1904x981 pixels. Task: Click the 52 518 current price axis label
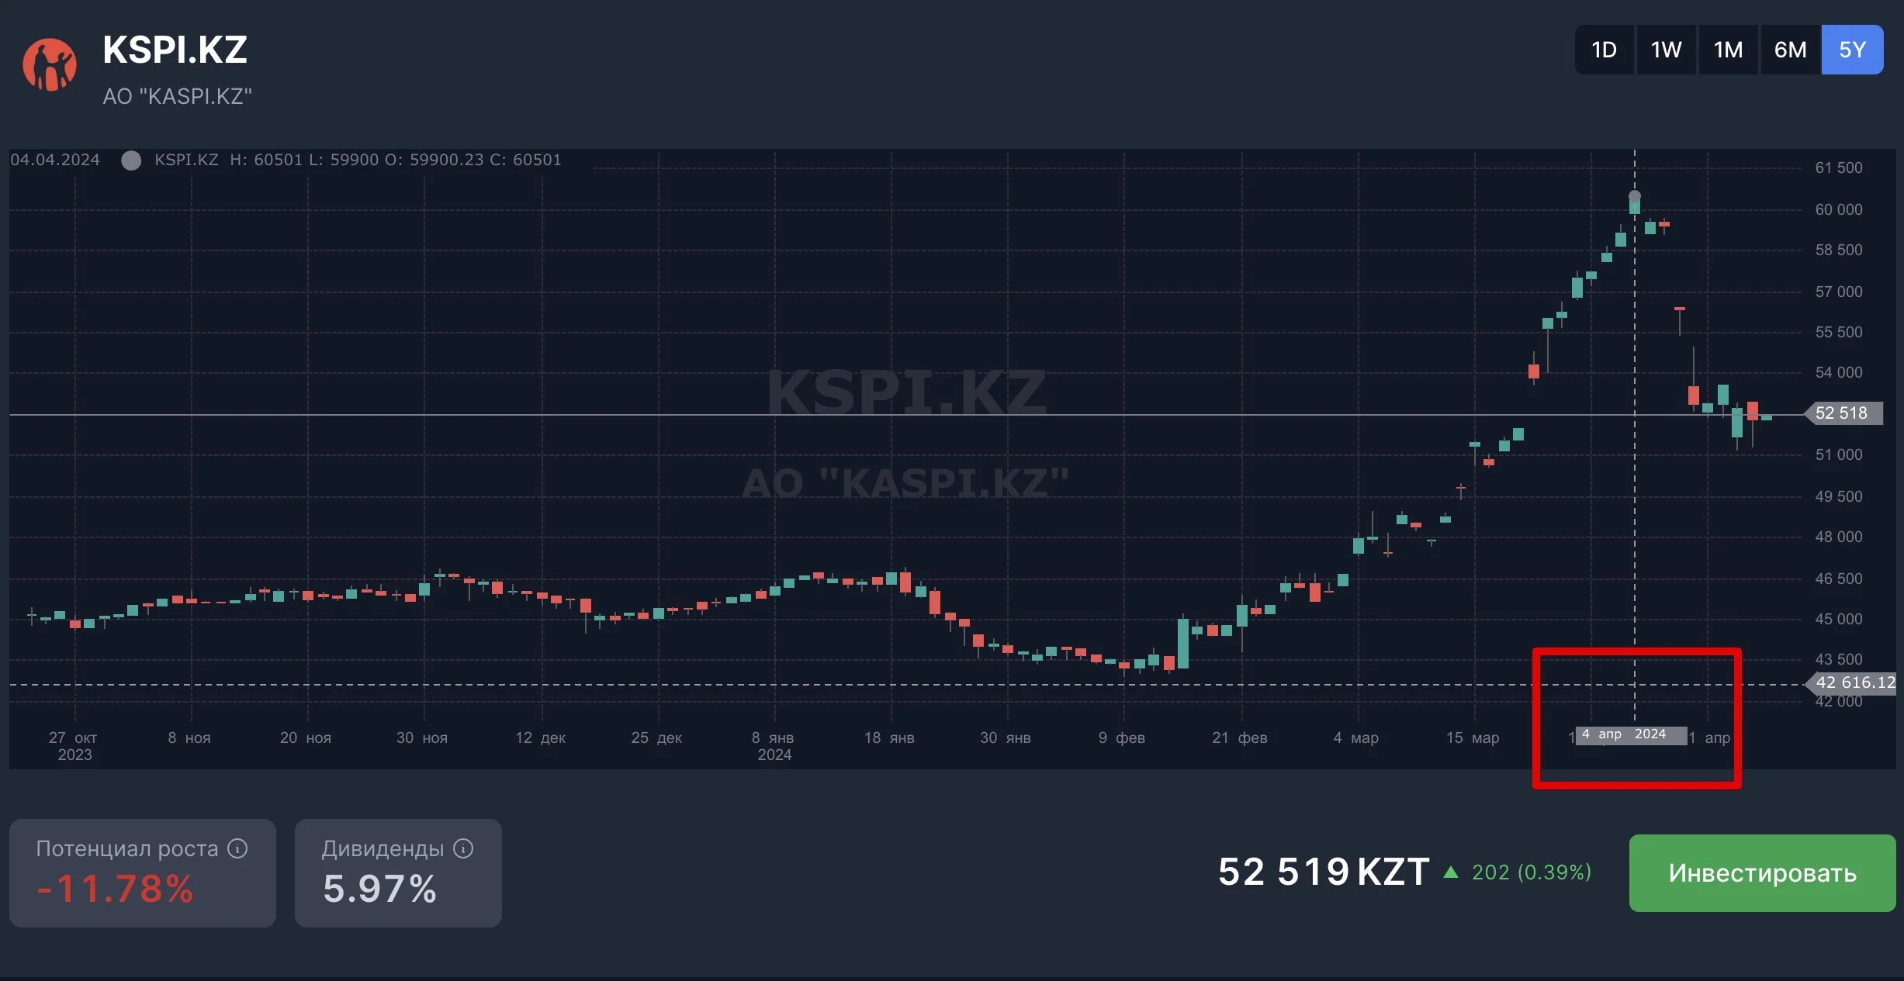1843,413
